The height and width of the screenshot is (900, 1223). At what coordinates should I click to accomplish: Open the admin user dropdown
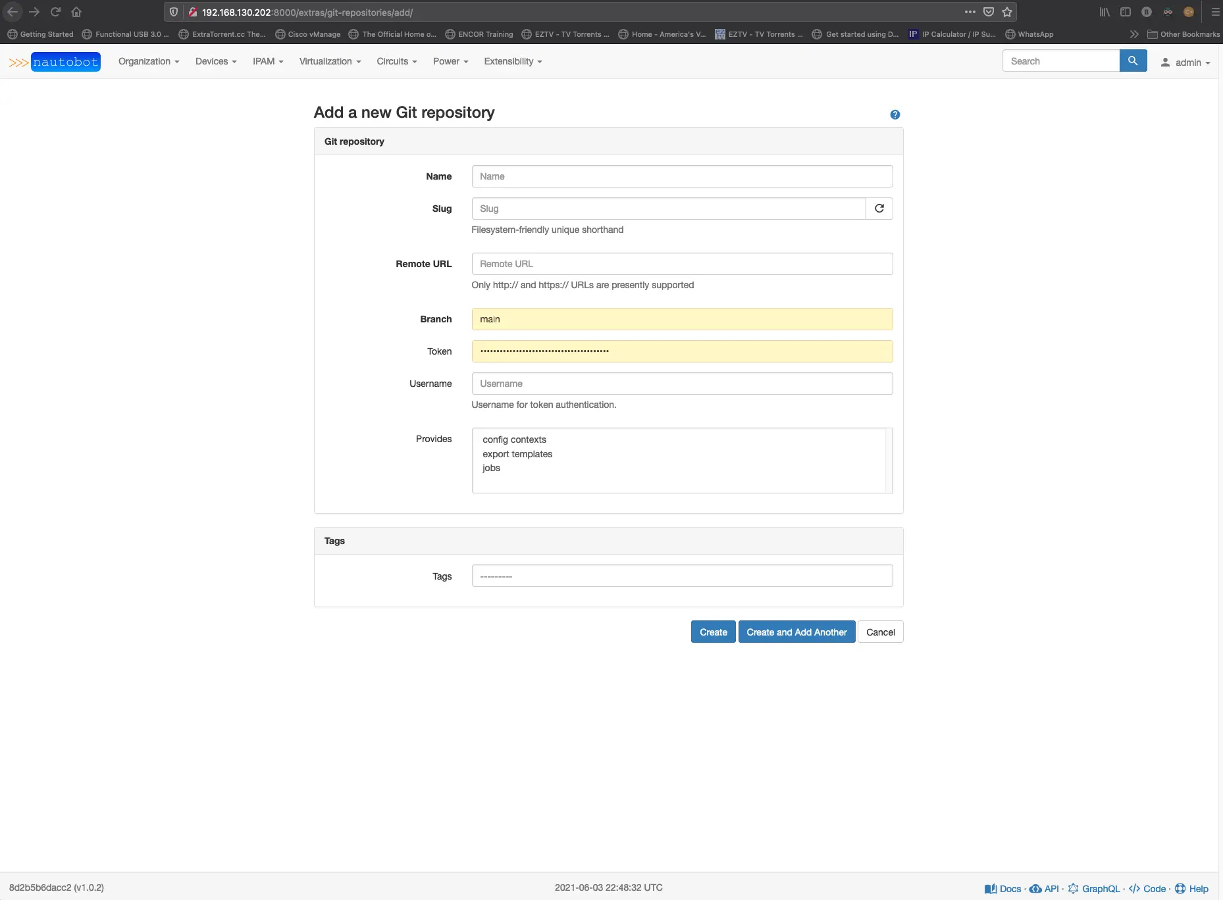coord(1185,63)
